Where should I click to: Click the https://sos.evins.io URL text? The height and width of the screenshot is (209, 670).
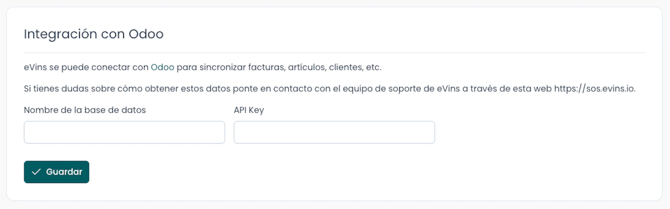pos(594,89)
